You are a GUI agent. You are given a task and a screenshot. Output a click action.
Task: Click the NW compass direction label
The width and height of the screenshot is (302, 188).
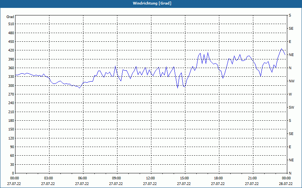(291, 81)
